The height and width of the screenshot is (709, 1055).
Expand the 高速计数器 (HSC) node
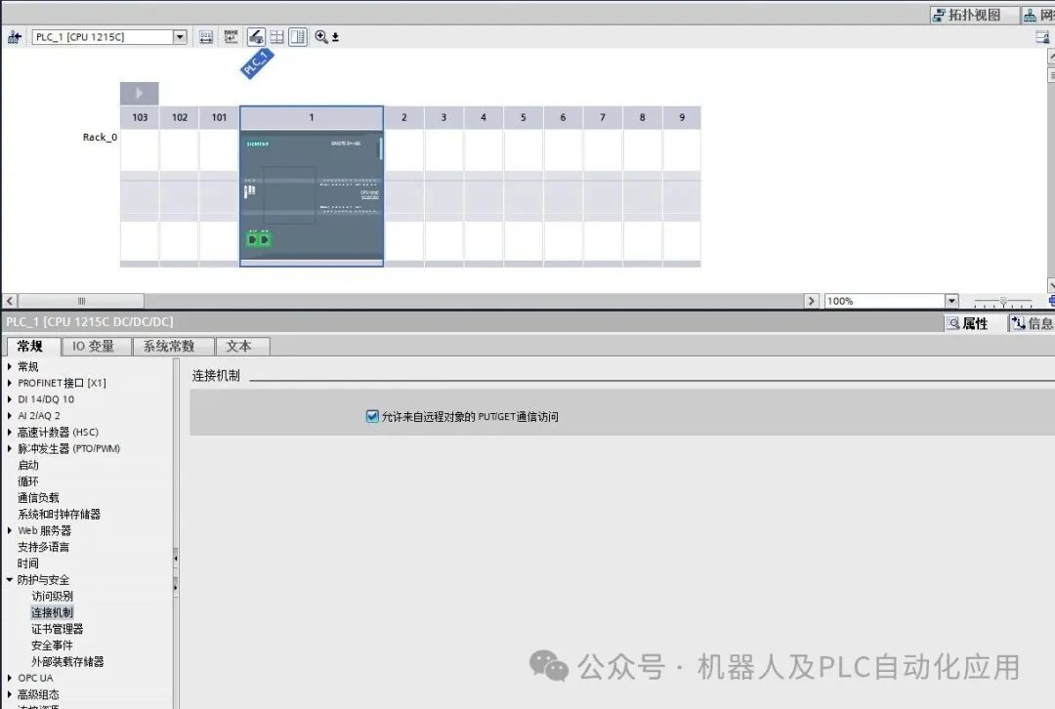[x=10, y=432]
